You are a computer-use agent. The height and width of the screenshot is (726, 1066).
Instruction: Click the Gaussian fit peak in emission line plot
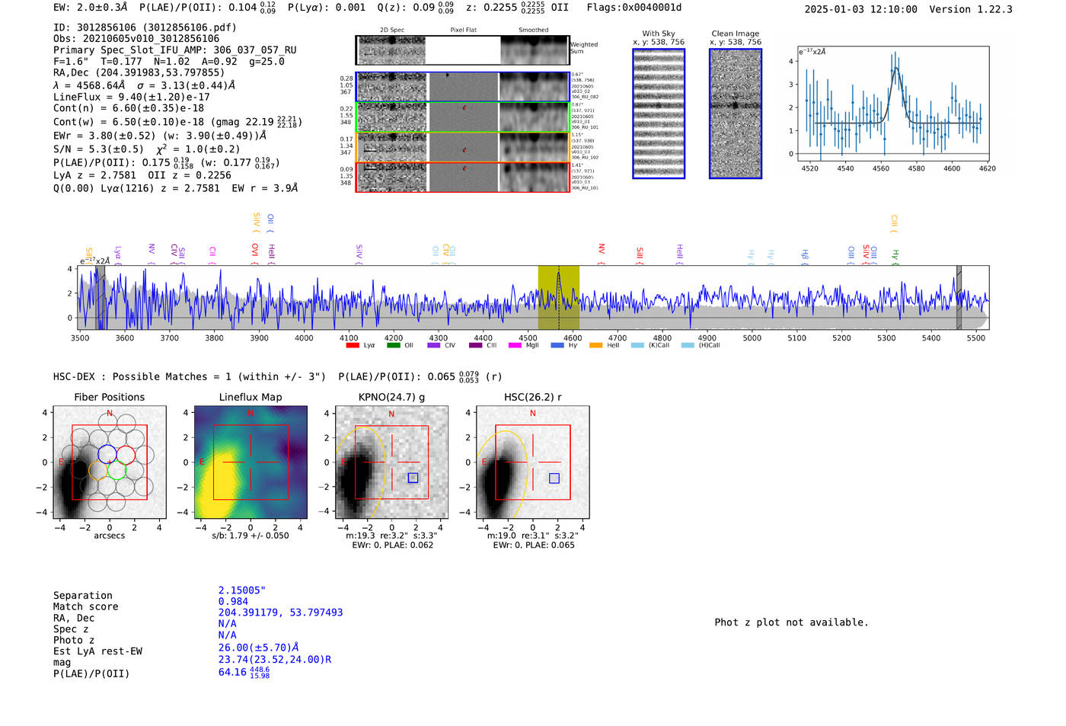pos(896,69)
